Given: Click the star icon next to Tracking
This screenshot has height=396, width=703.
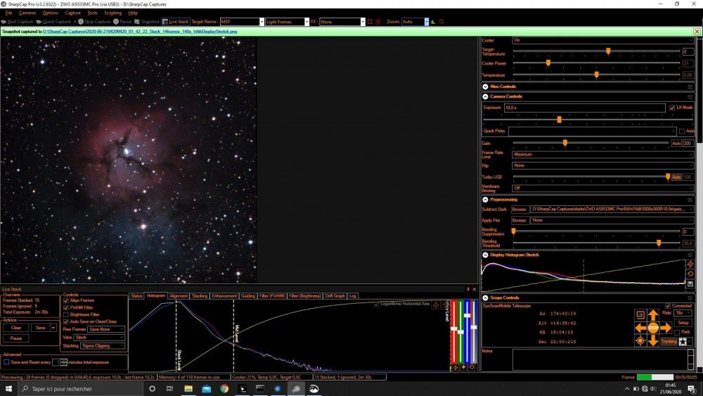Looking at the screenshot, I should 683,342.
